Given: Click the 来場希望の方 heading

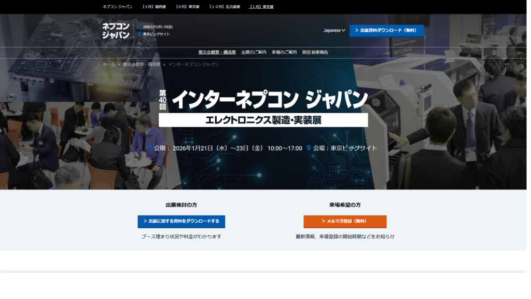Looking at the screenshot, I should pos(345,205).
